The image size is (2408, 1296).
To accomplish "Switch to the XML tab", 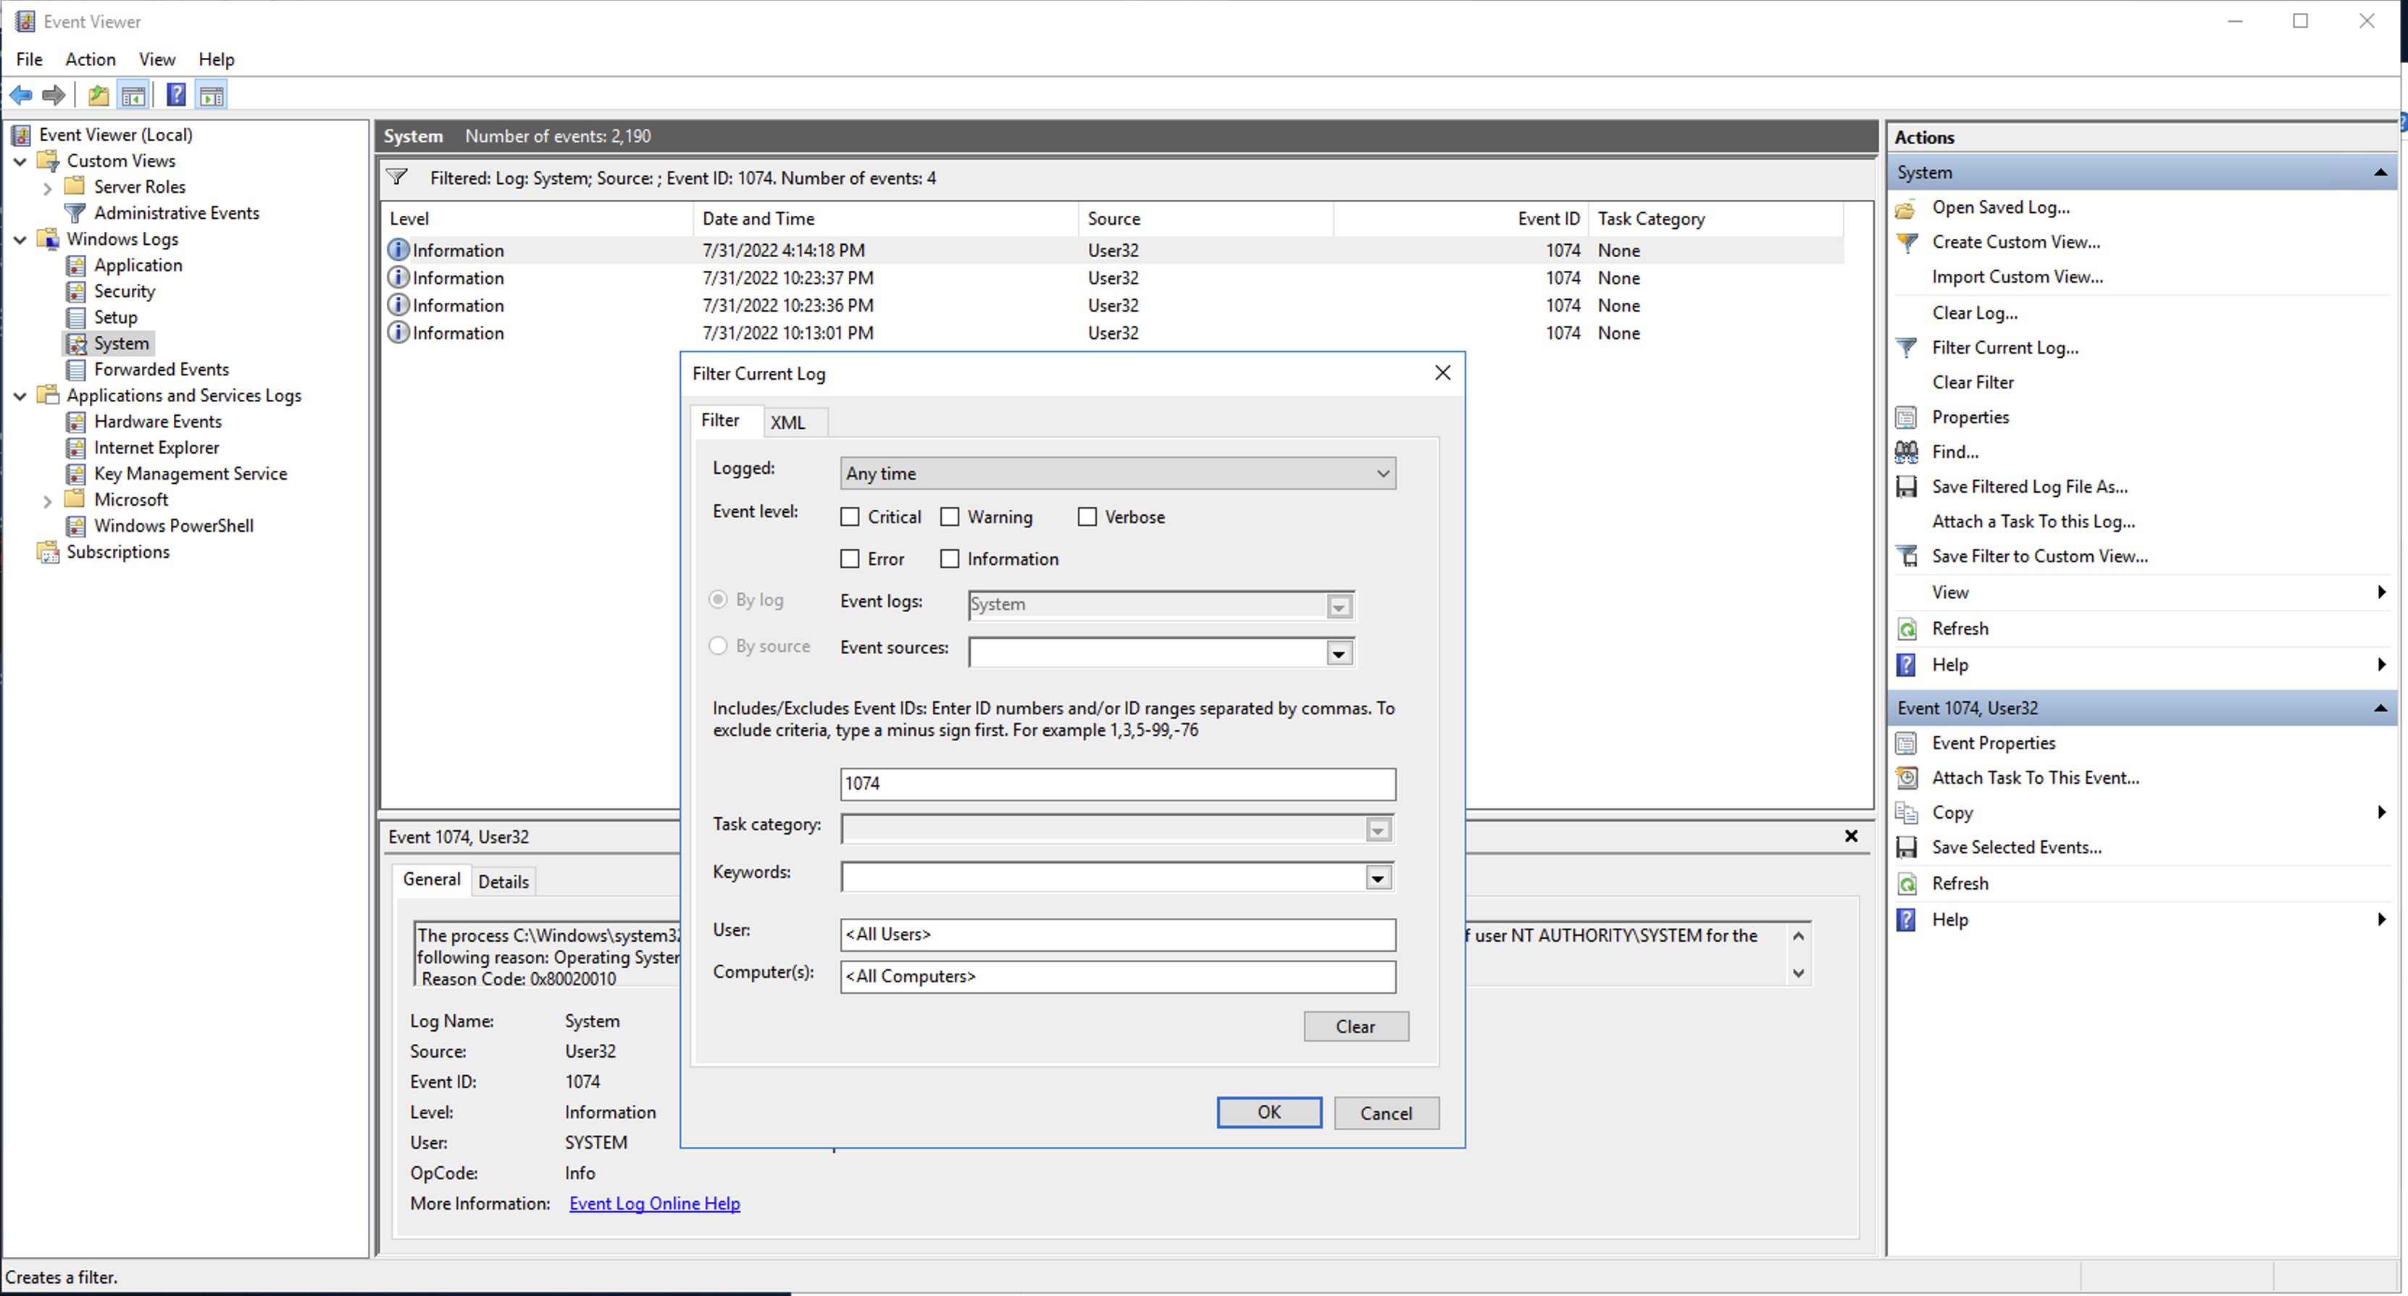I will pyautogui.click(x=787, y=422).
